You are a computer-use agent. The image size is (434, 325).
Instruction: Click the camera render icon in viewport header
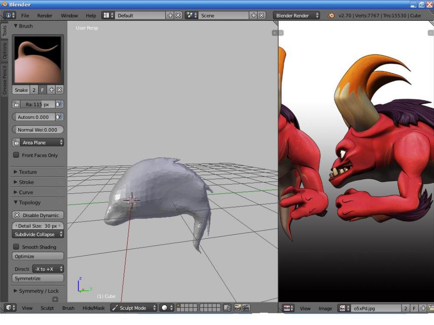tap(237, 308)
